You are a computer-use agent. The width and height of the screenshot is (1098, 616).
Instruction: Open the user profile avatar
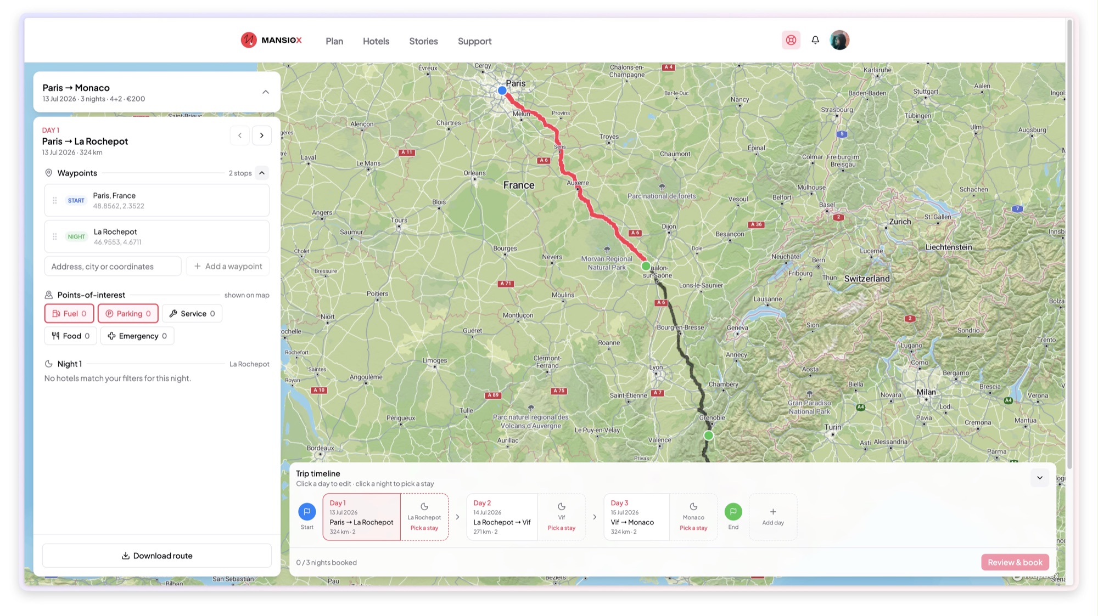[839, 40]
